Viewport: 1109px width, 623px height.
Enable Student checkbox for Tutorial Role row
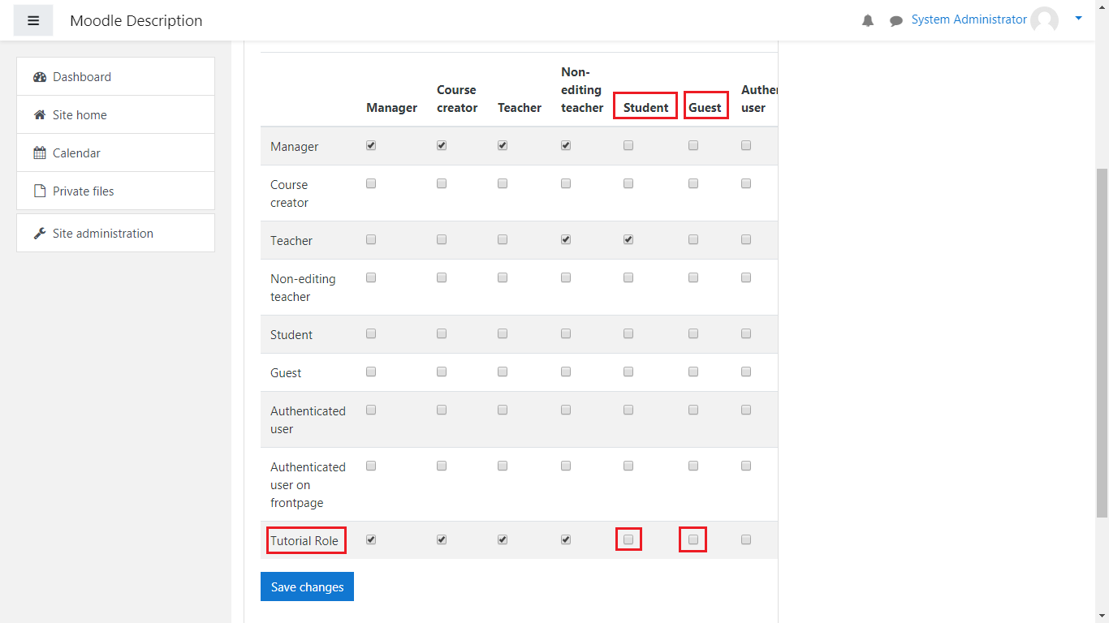[628, 539]
